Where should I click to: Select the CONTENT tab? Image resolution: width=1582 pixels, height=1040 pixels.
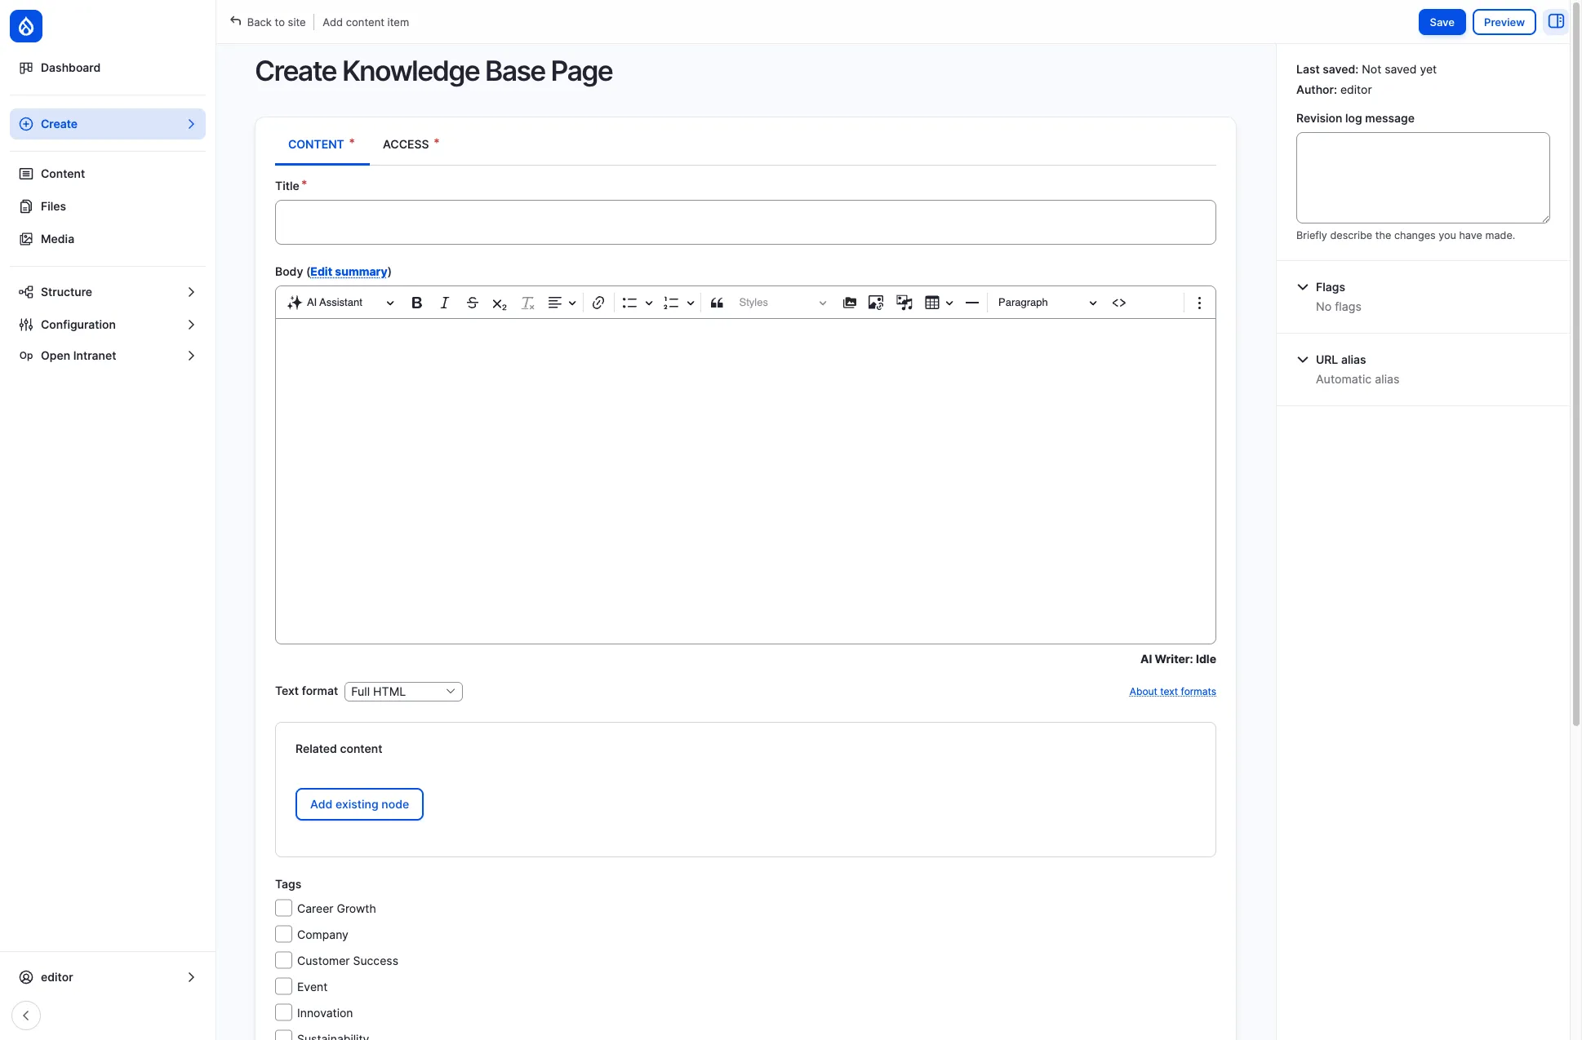[322, 144]
